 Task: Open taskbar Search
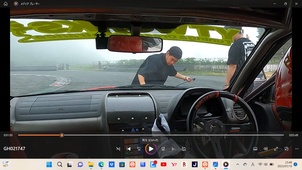coord(60,164)
